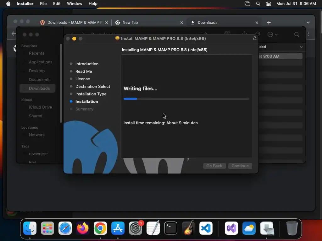Click the Installation Type step
Screen dimensions: 322x241
[91, 94]
